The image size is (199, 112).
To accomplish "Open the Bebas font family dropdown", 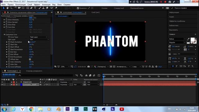I will click(x=177, y=39).
